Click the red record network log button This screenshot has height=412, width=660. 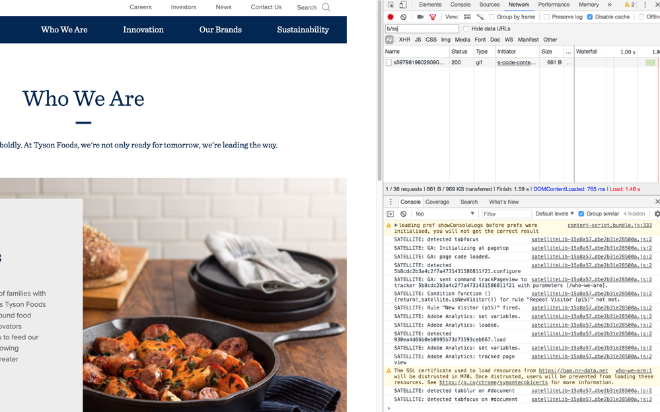click(390, 17)
